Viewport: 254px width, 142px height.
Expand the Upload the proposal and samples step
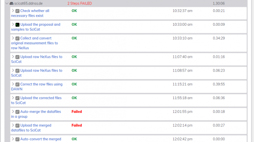[x=13, y=24]
